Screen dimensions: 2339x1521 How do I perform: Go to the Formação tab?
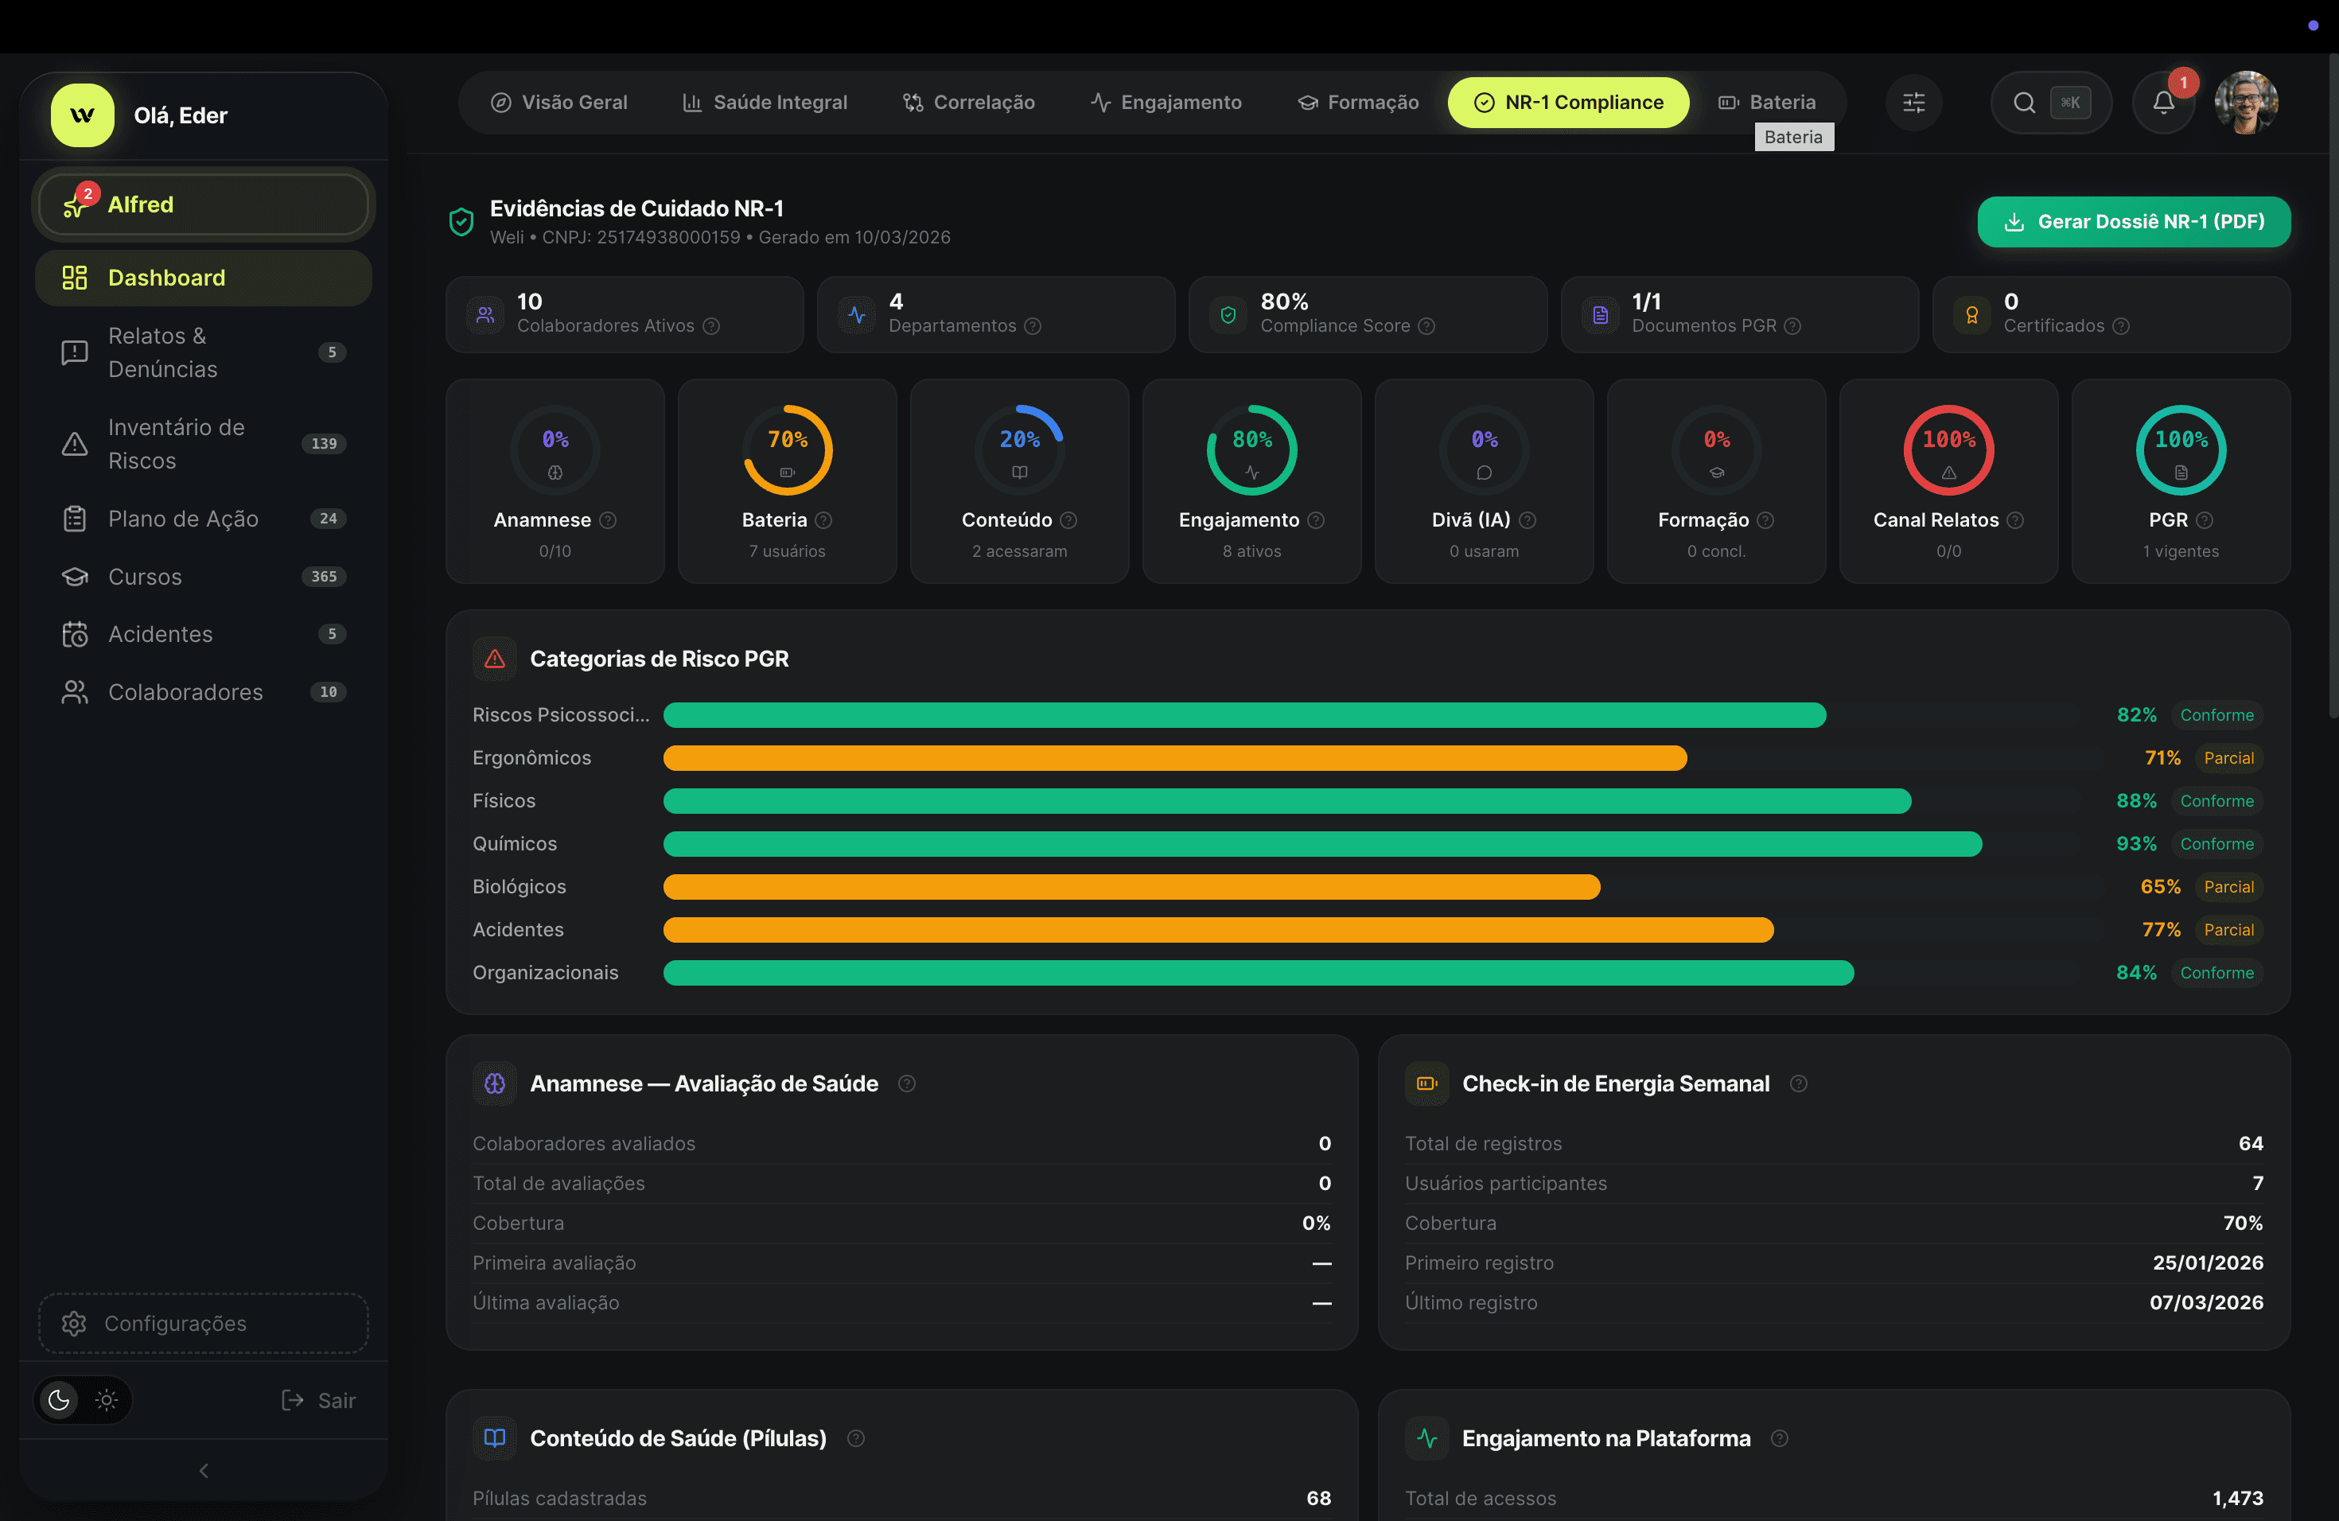pos(1359,102)
